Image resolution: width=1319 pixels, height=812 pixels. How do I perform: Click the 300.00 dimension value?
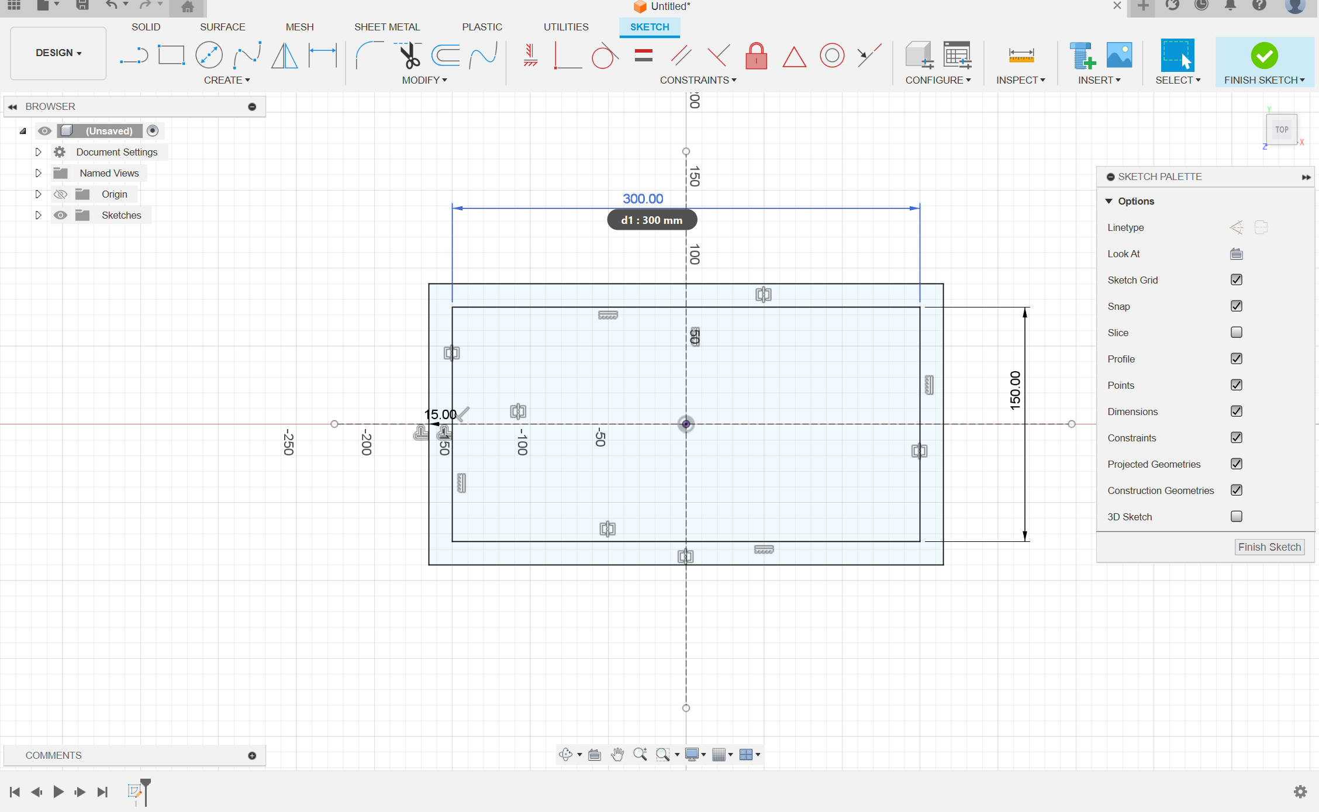tap(643, 199)
